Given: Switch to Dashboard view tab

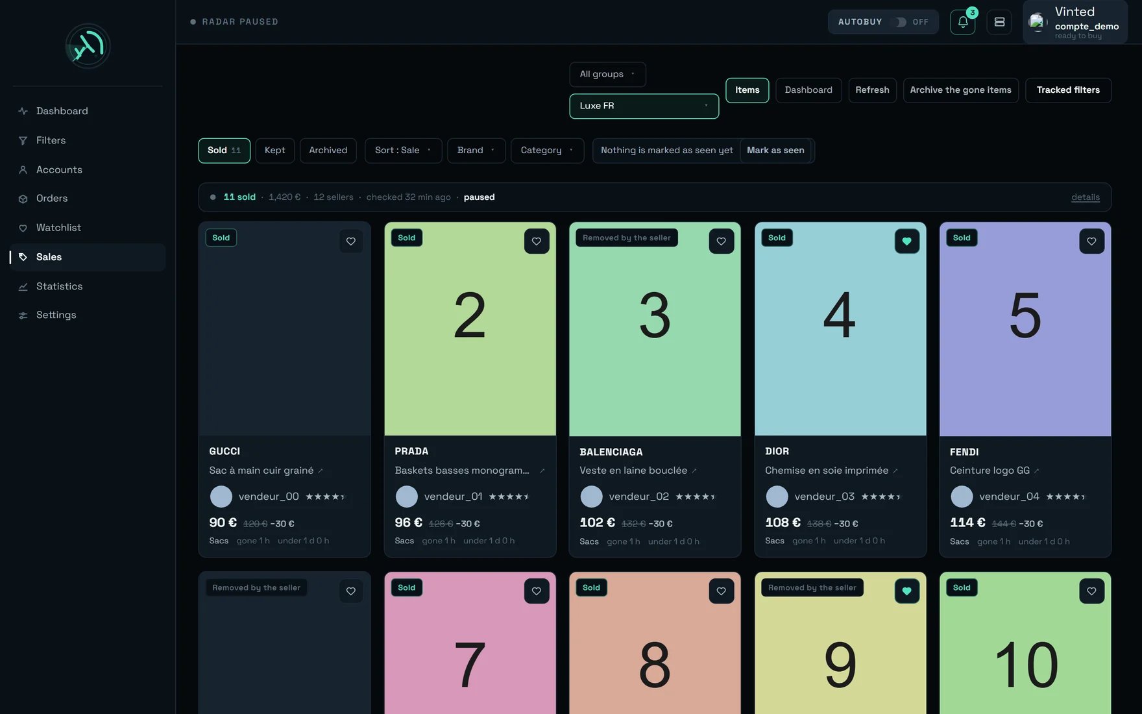Looking at the screenshot, I should click(x=808, y=90).
